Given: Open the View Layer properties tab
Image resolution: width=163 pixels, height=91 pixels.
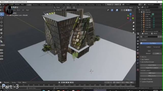Looking at the screenshot, I should pos(138,47).
